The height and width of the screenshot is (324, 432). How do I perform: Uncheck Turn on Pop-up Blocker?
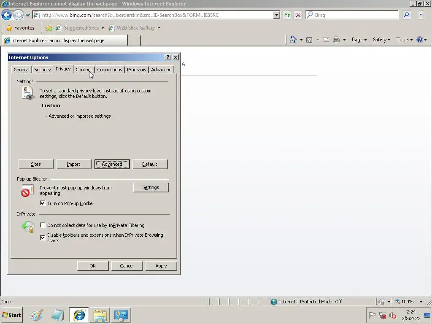point(43,203)
